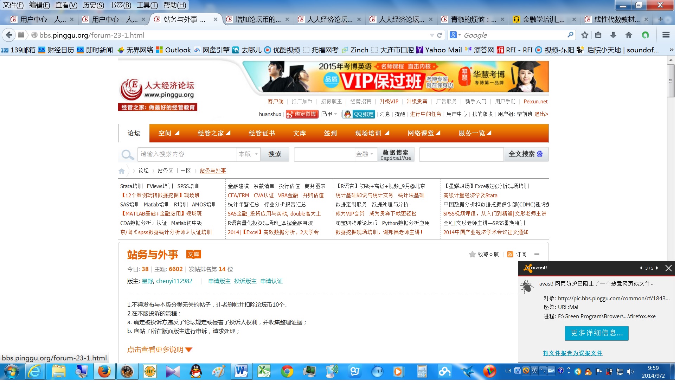Click the 更多详细信息 button in avast popup
Image resolution: width=680 pixels, height=391 pixels.
[596, 333]
